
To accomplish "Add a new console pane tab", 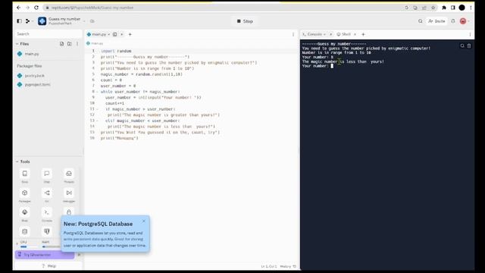I will [363, 34].
